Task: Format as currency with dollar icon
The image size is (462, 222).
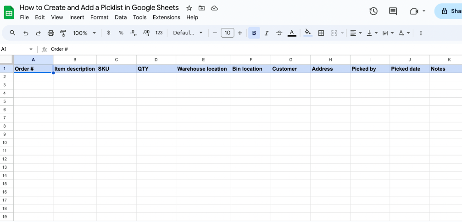Action: 109,33
